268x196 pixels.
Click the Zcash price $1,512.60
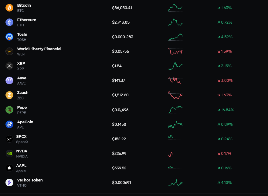click(120, 95)
